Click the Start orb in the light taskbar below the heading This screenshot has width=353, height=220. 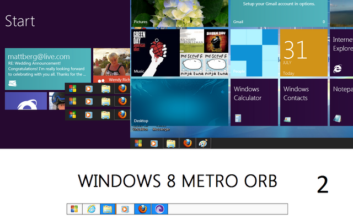74,209
